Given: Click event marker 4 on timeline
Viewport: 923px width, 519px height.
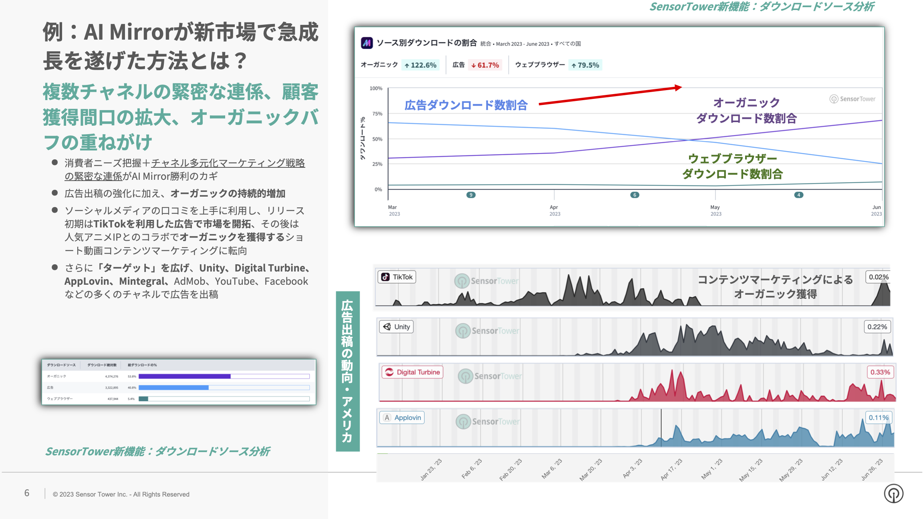Looking at the screenshot, I should (x=798, y=195).
